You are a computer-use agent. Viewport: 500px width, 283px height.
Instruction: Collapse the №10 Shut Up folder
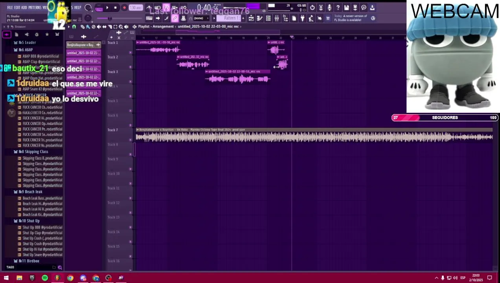[x=29, y=221]
